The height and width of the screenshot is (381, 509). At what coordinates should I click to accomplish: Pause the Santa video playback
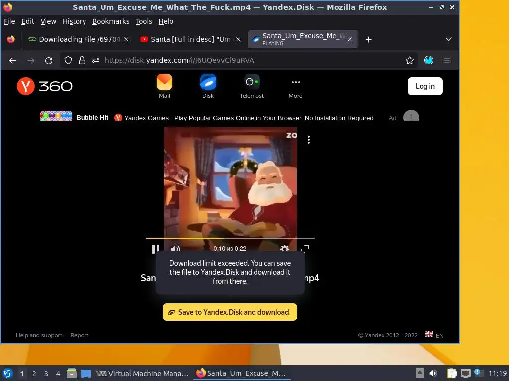pyautogui.click(x=156, y=249)
